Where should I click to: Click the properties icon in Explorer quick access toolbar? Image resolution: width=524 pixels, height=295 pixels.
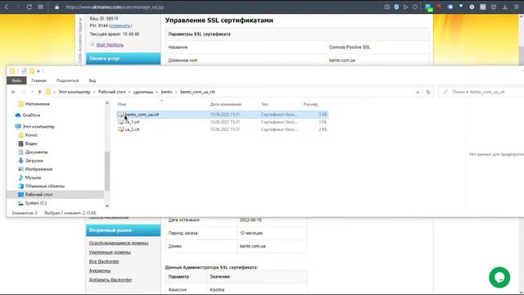24,71
